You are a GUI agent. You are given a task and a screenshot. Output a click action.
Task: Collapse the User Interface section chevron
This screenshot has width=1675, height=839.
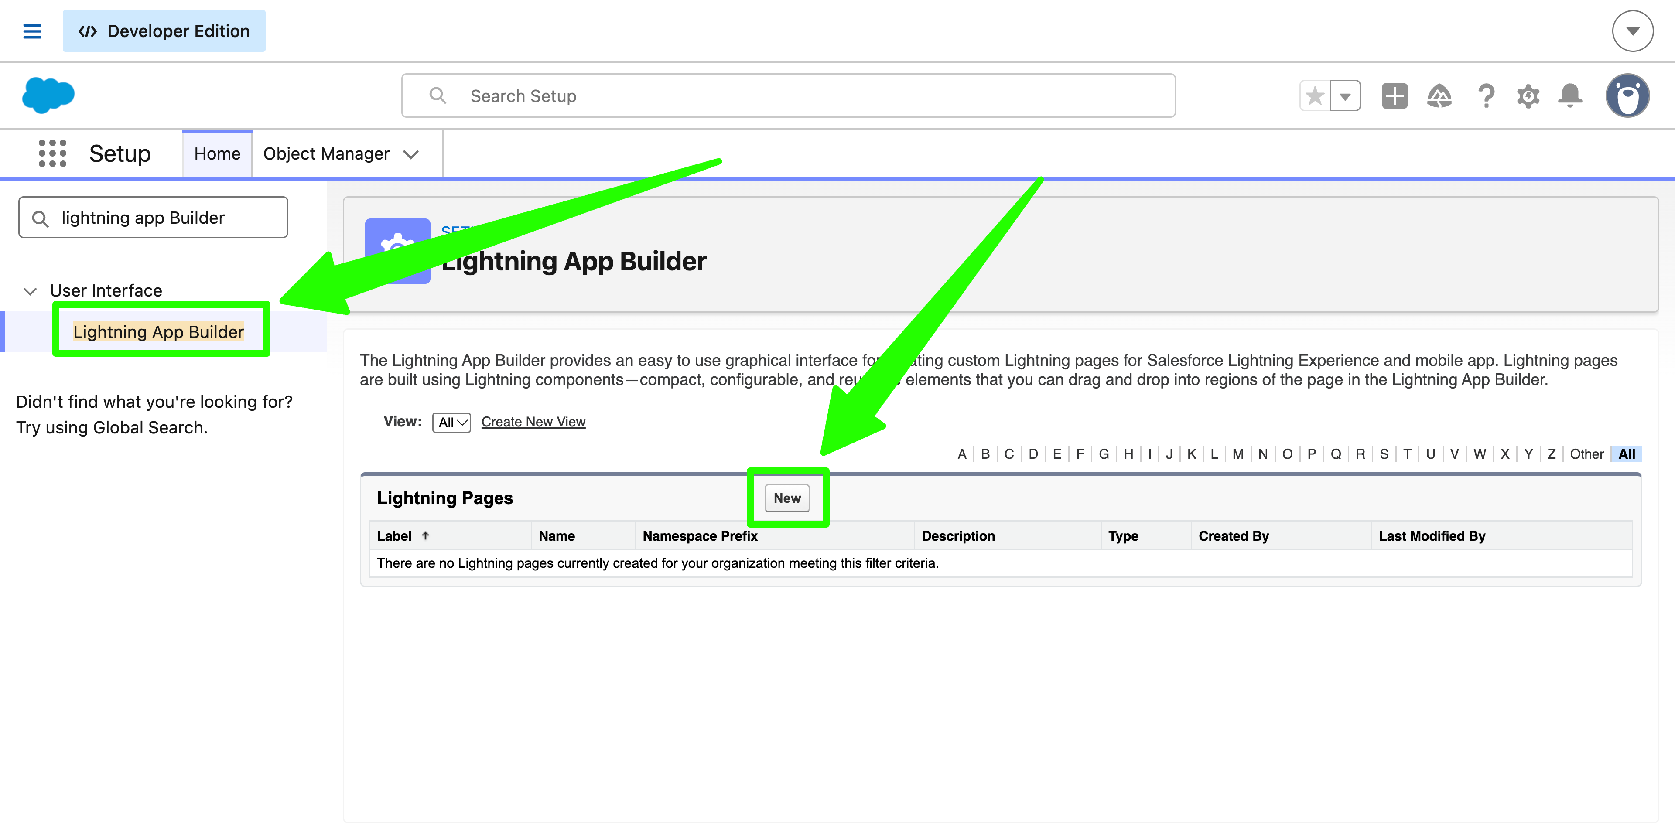[30, 290]
